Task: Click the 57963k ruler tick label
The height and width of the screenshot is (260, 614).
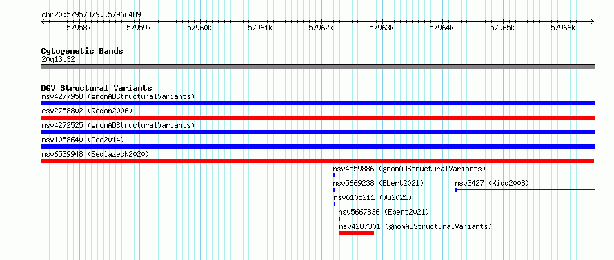Action: tap(382, 28)
